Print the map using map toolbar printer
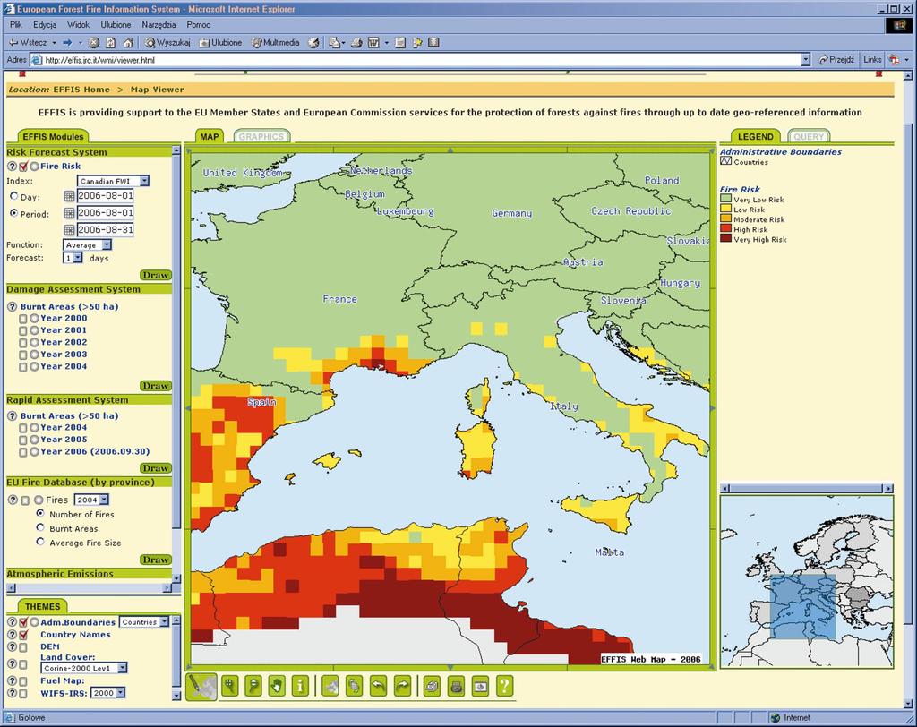The height and width of the screenshot is (727, 917). coord(456,686)
